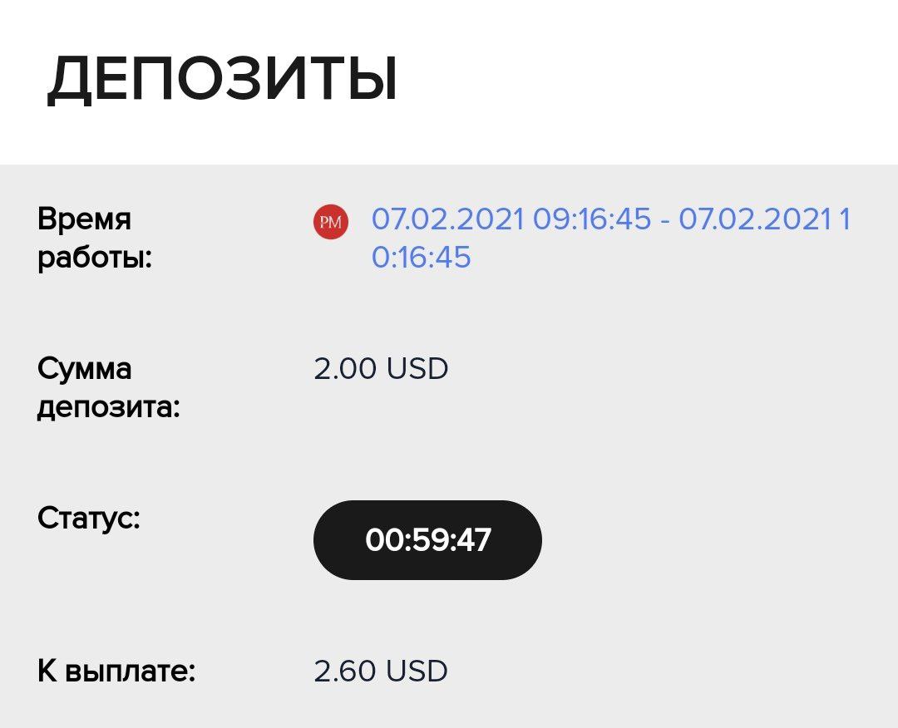The height and width of the screenshot is (728, 898).
Task: Click the Статус label
Action: tap(89, 519)
